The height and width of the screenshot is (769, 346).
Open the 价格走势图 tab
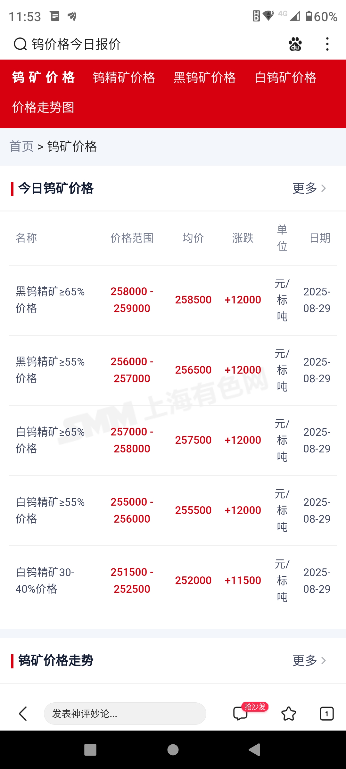point(43,107)
